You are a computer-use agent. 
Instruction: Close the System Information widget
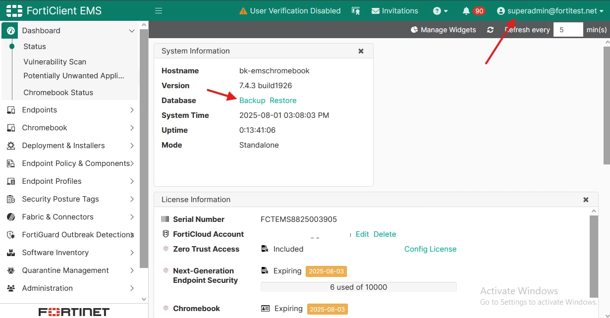pyautogui.click(x=361, y=51)
